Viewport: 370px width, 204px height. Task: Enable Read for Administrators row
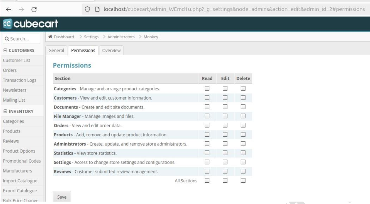tap(207, 143)
